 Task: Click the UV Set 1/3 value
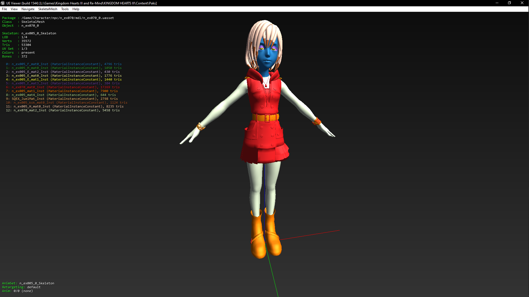click(24, 49)
